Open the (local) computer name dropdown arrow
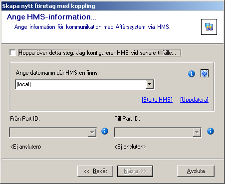Screen dimensions: 225x184 (150, 84)
